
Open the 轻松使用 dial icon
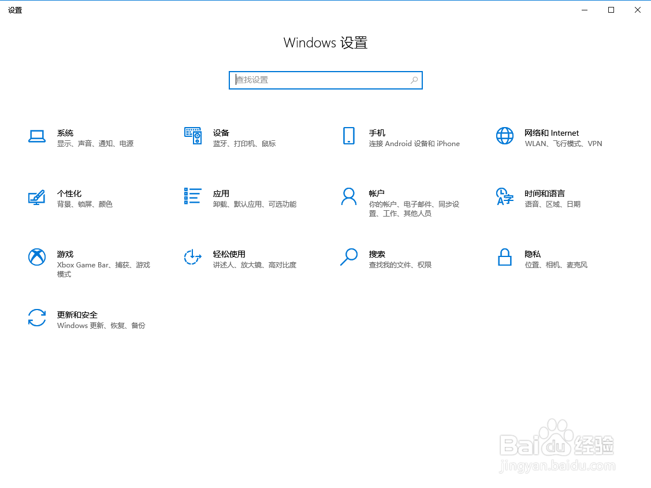tap(193, 257)
